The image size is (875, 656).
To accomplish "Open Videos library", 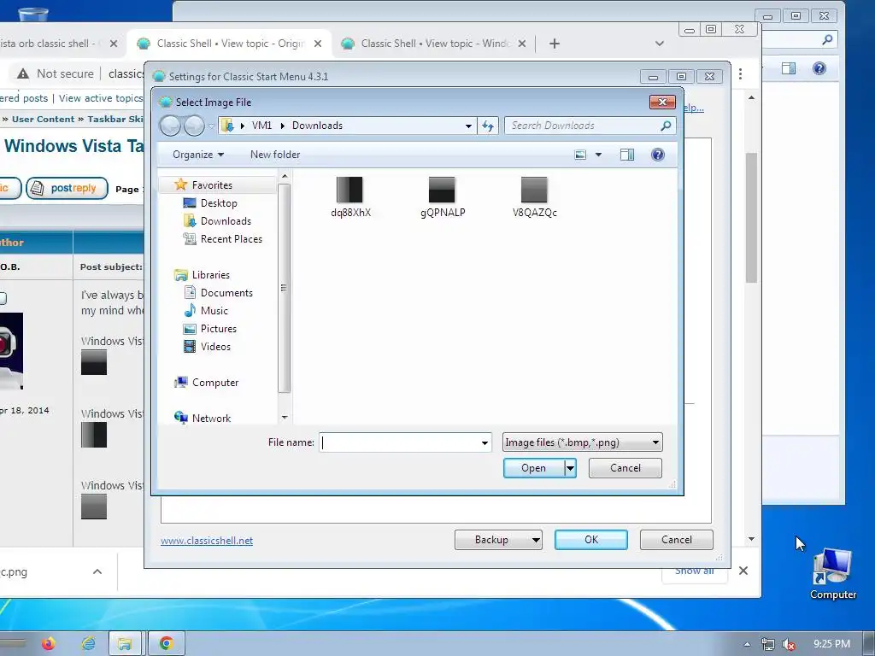I will pos(214,347).
